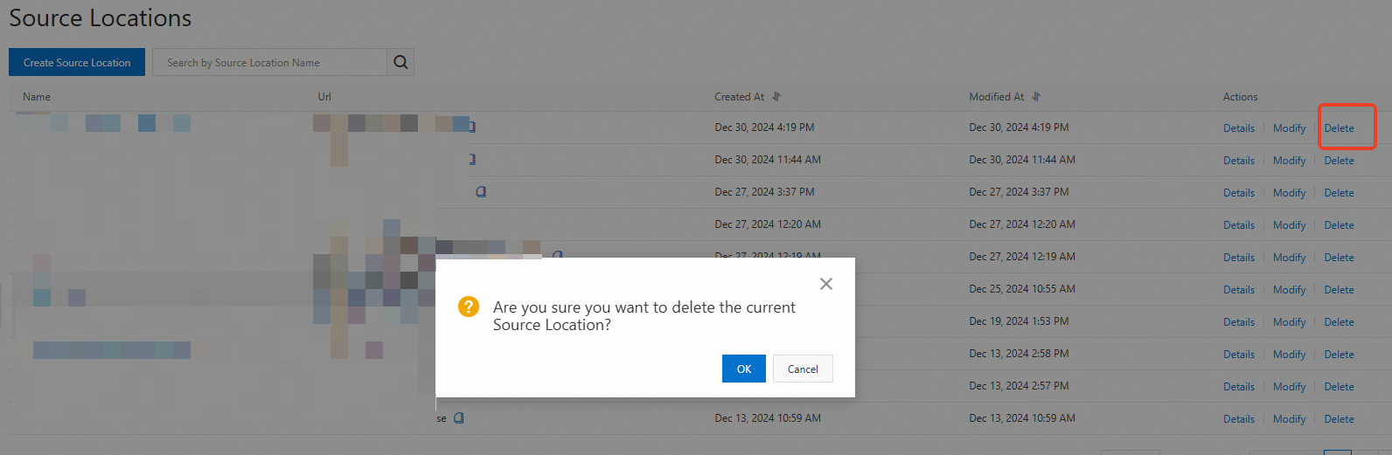Sort table by Created At icon
1392x455 pixels.
tap(776, 97)
